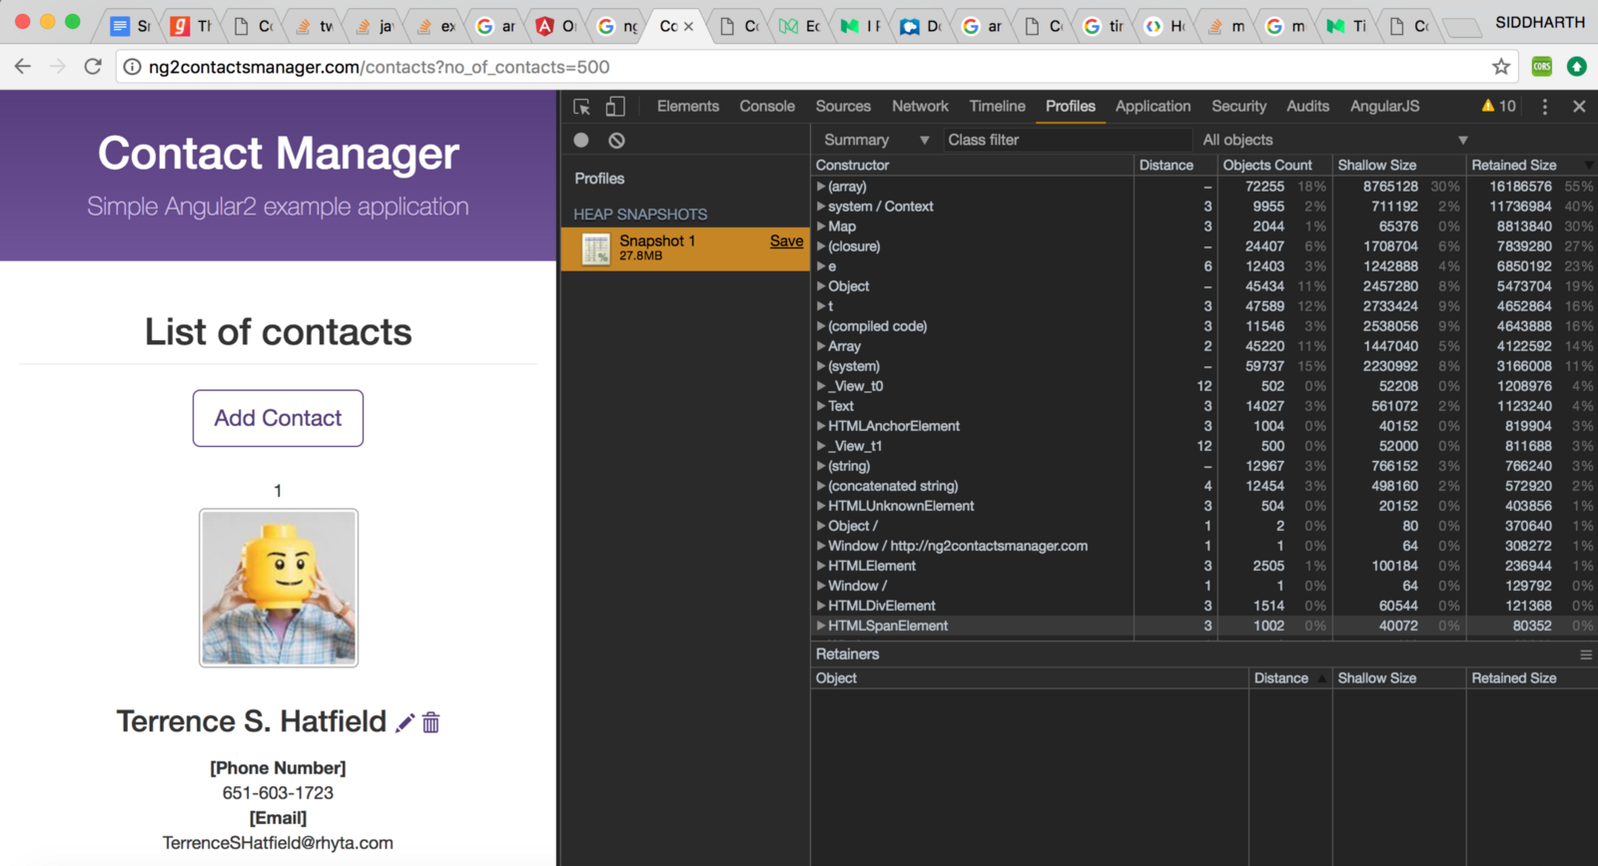
Task: Toggle the device toolbar icon
Action: click(x=615, y=107)
